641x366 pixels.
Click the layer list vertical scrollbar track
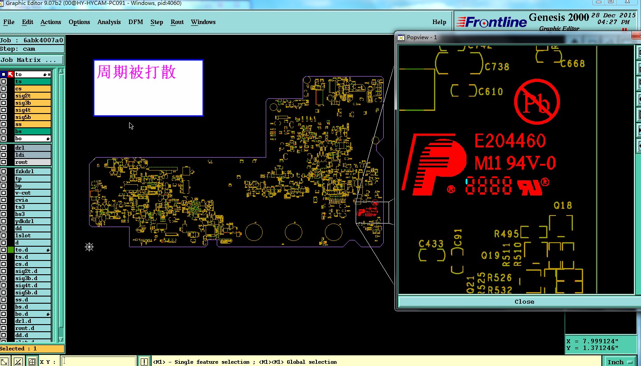[61, 205]
